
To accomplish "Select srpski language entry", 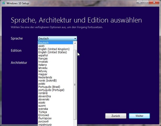I will pyautogui.click(x=56, y=103).
